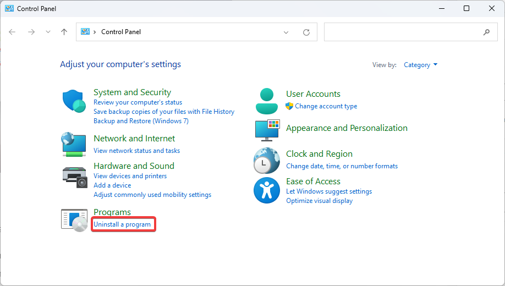The height and width of the screenshot is (286, 505).
Task: Open Ease of Access category
Action: 313,182
